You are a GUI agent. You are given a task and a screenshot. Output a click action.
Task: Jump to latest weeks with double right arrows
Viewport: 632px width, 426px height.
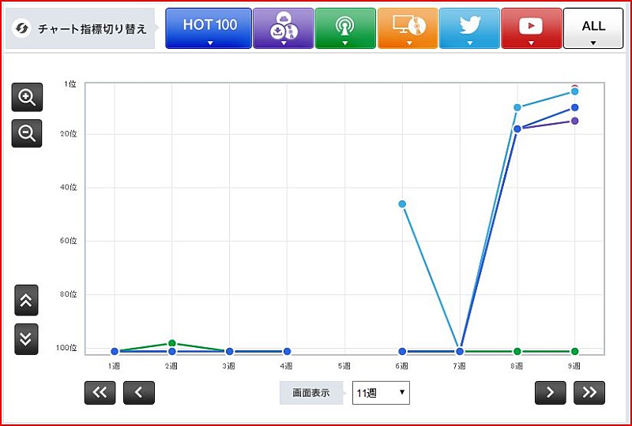pyautogui.click(x=589, y=392)
